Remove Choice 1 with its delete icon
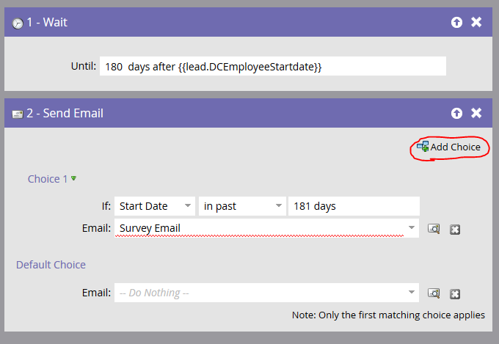This screenshot has height=344, width=499. tap(455, 229)
